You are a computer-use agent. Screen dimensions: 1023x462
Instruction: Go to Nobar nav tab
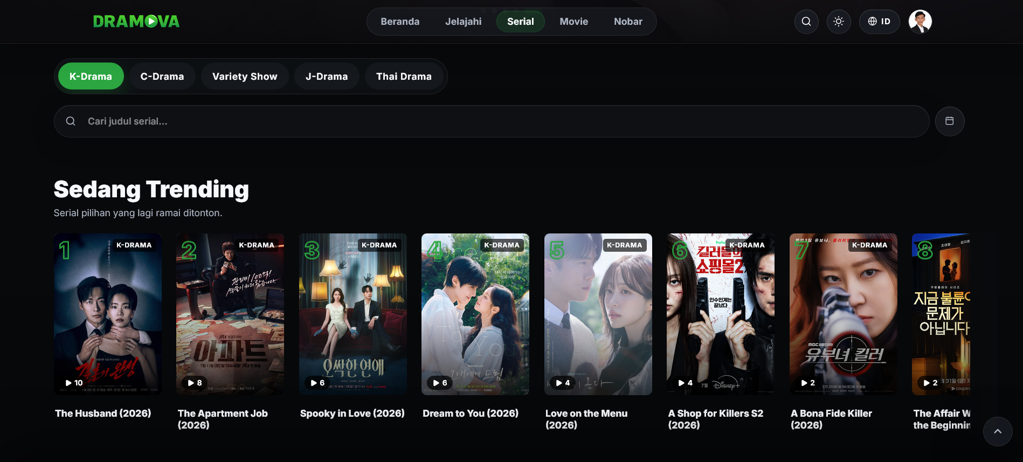click(628, 22)
